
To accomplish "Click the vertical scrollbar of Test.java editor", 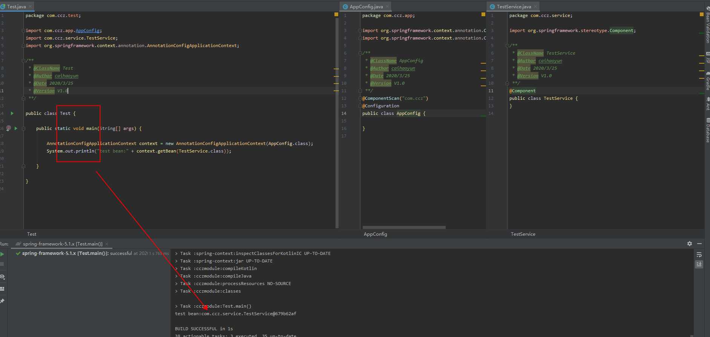I will [337, 122].
